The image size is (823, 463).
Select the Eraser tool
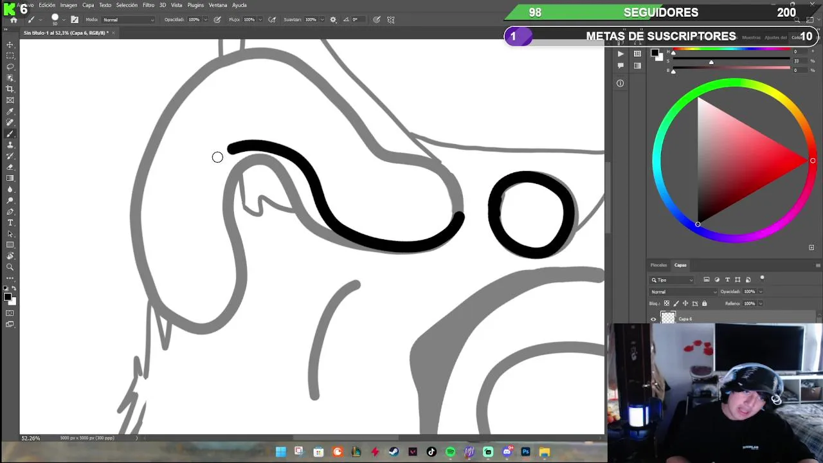pyautogui.click(x=10, y=167)
